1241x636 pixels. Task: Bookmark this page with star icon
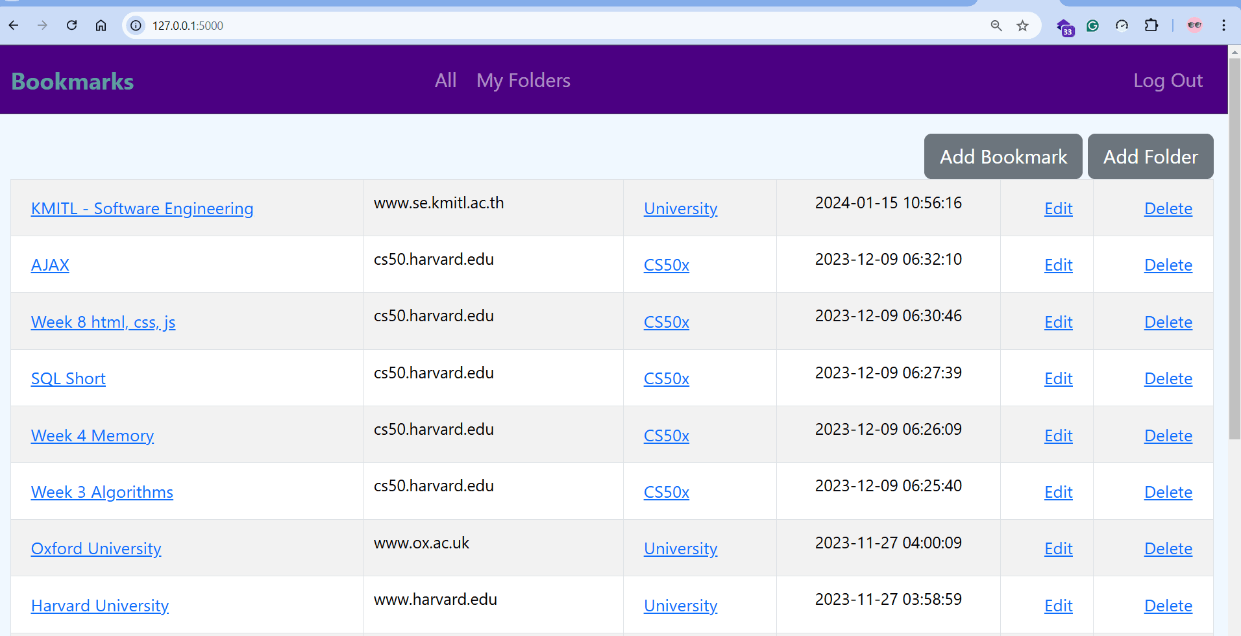pos(1023,25)
